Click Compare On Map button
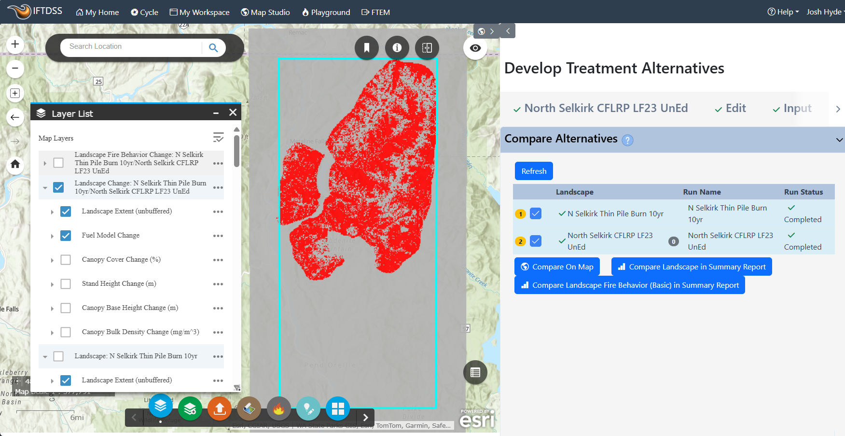The height and width of the screenshot is (436, 845). [557, 267]
